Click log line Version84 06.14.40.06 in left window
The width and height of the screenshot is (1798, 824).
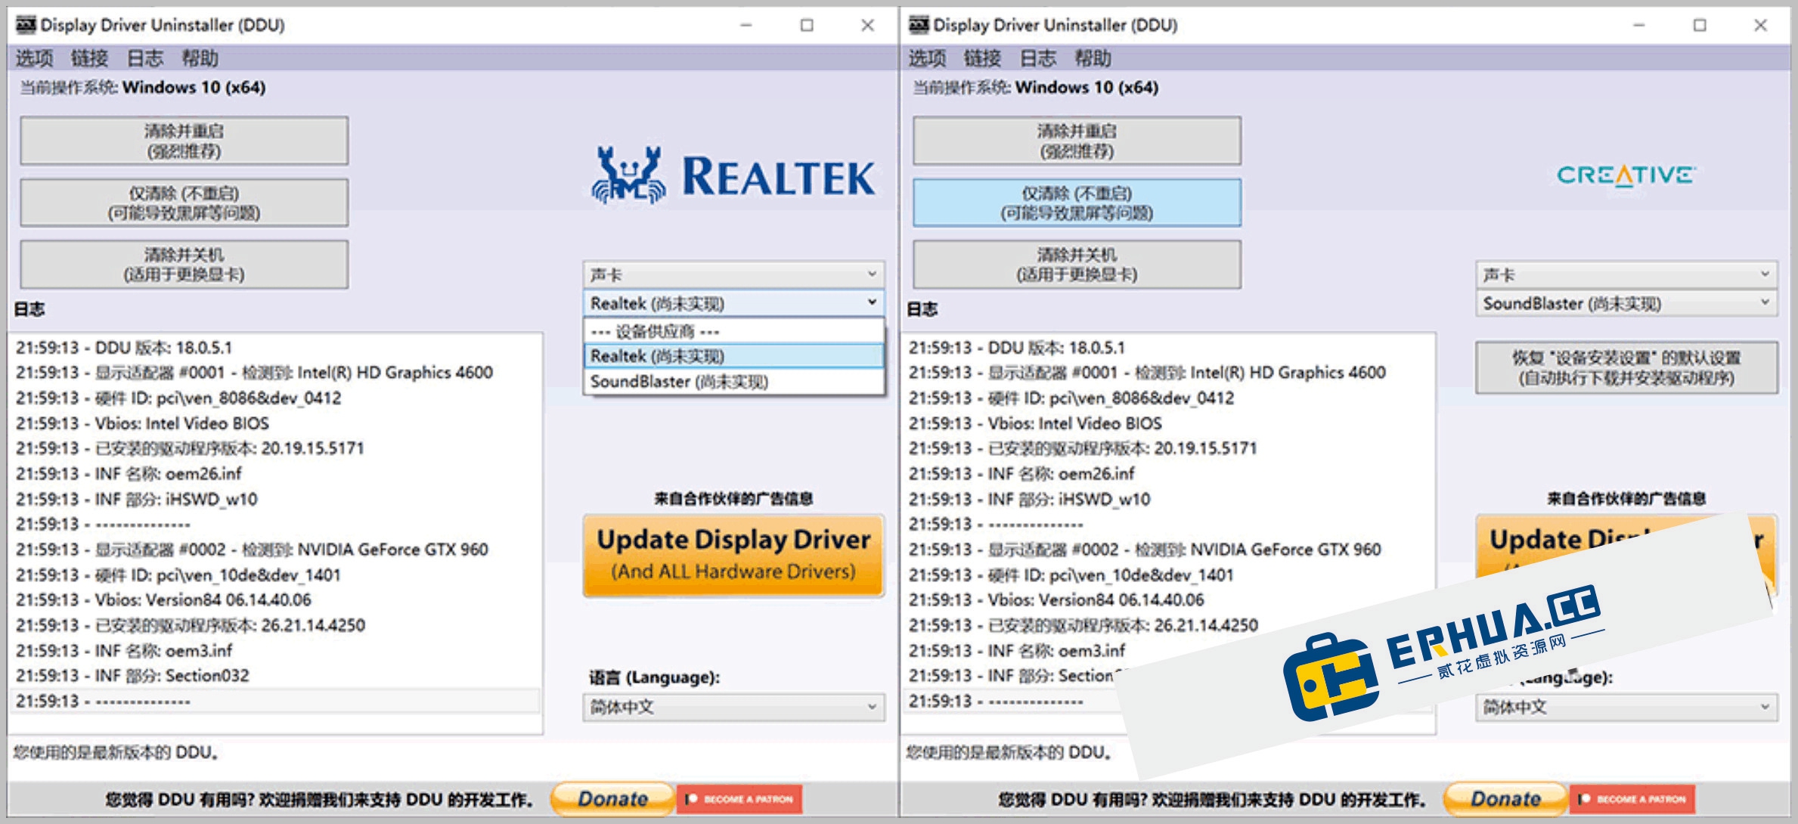coord(163,600)
